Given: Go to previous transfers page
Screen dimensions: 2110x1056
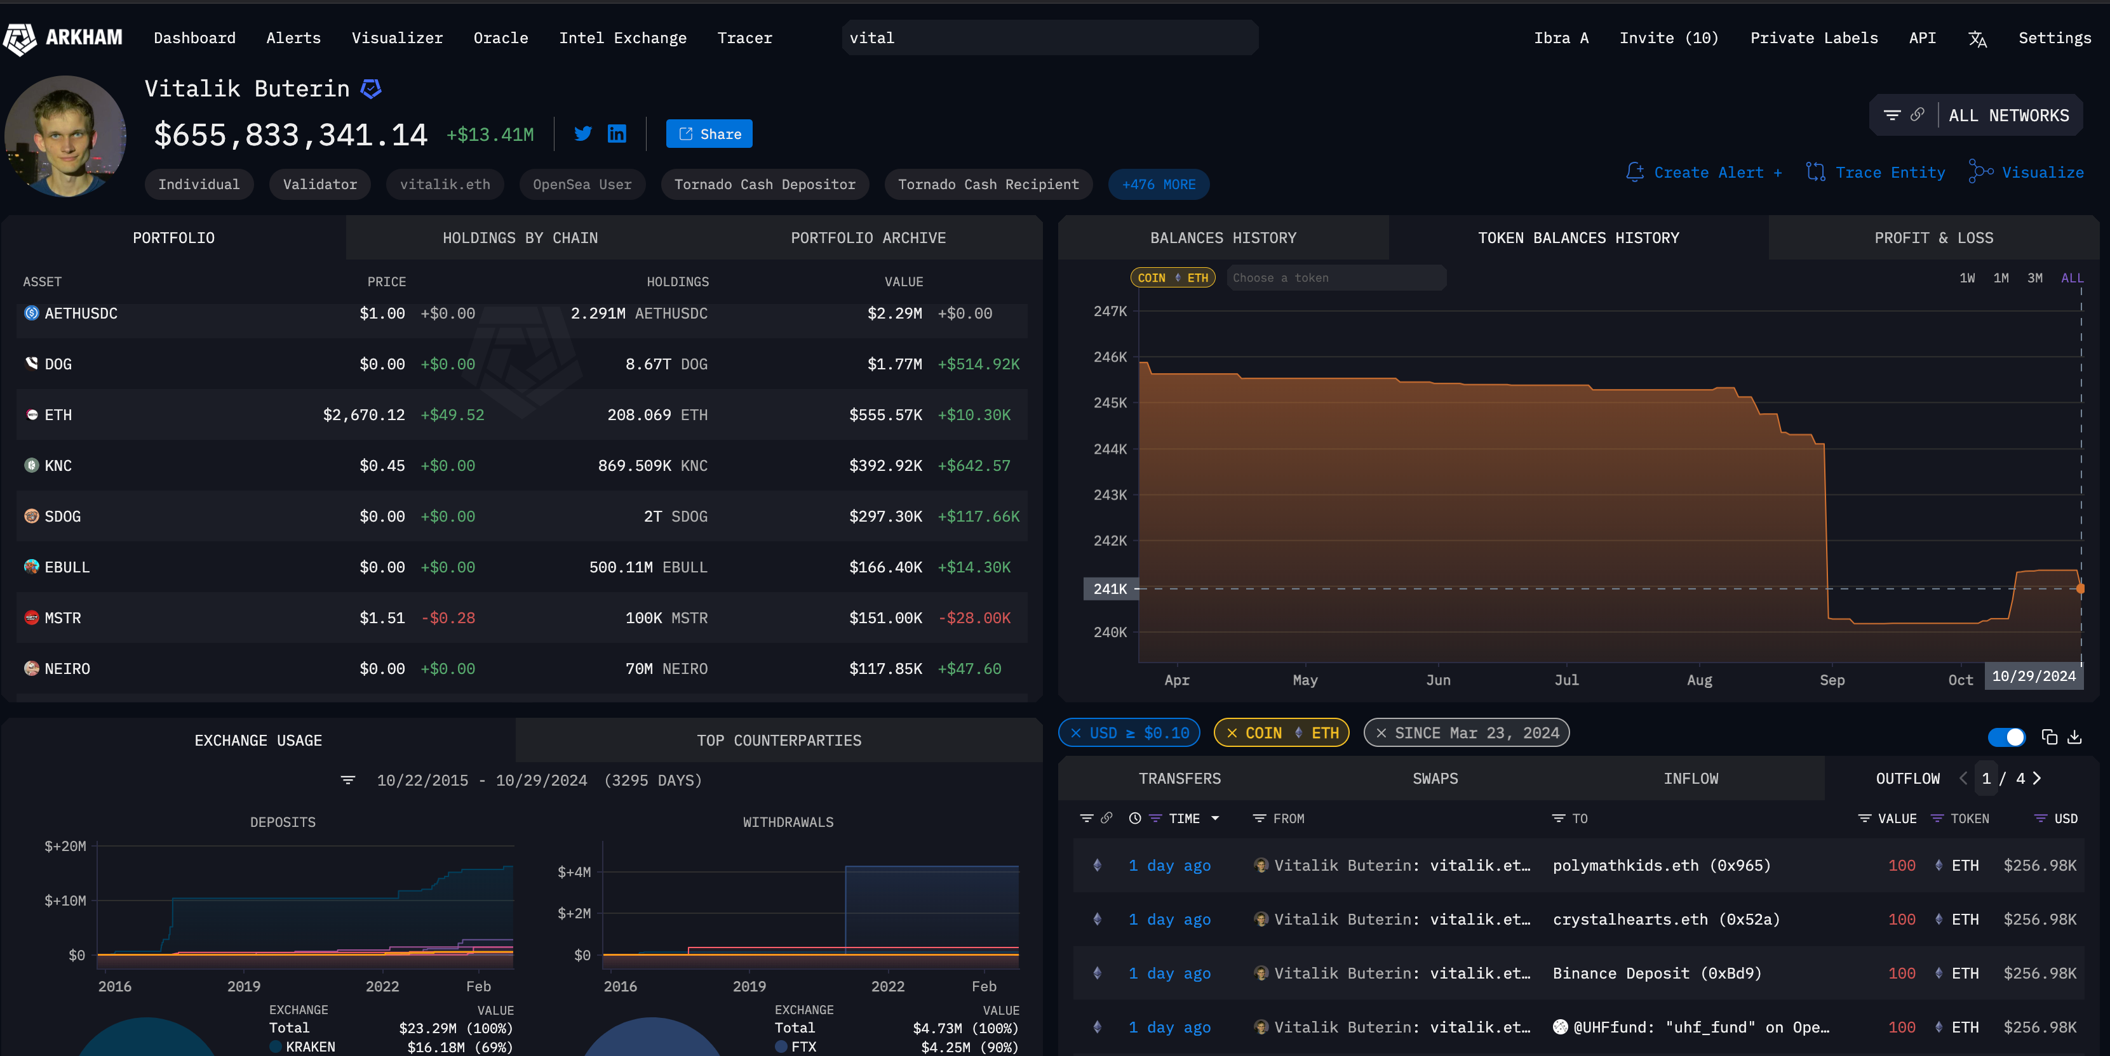Looking at the screenshot, I should (x=1963, y=777).
